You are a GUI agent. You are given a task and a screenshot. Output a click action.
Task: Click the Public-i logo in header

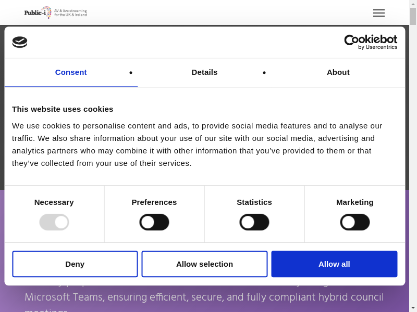(55, 12)
